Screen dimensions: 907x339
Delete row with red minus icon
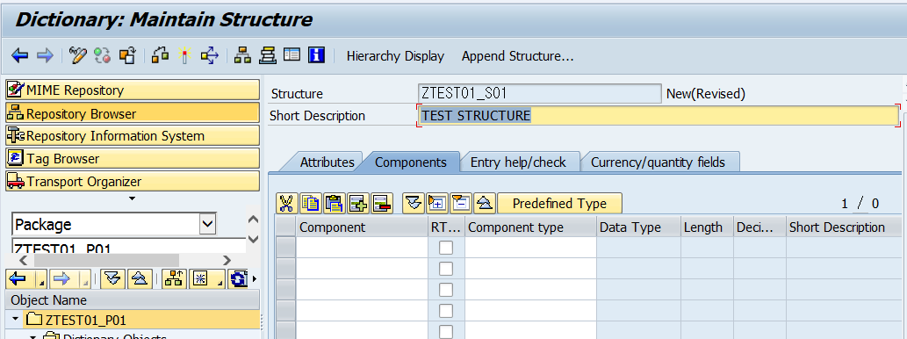coord(382,203)
